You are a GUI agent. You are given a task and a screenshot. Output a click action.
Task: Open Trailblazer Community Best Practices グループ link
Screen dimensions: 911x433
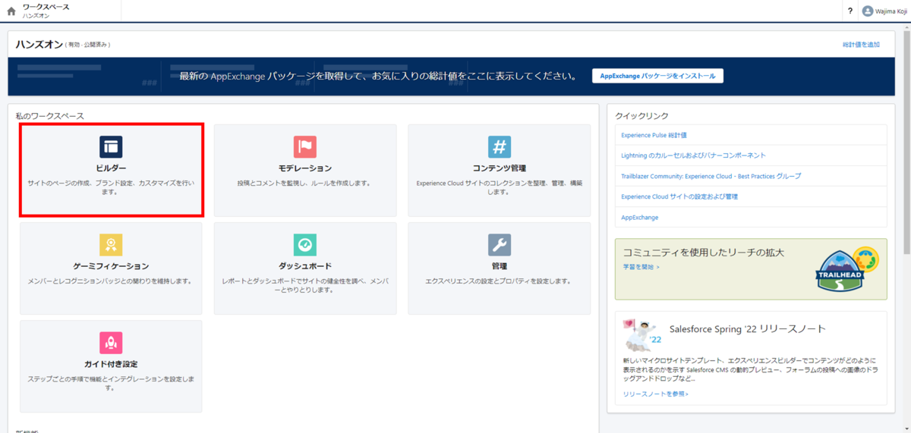click(x=711, y=176)
